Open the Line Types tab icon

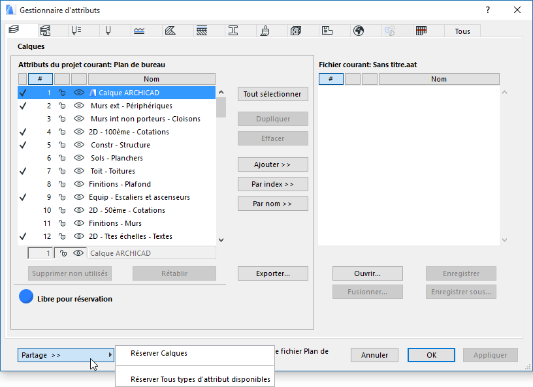coord(139,31)
